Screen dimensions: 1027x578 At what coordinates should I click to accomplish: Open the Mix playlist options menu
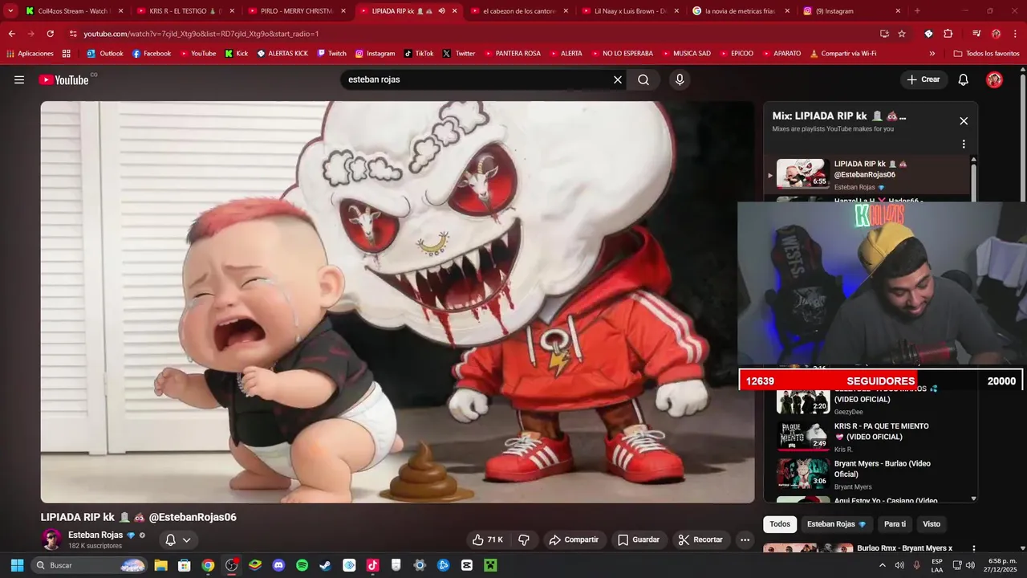(964, 144)
